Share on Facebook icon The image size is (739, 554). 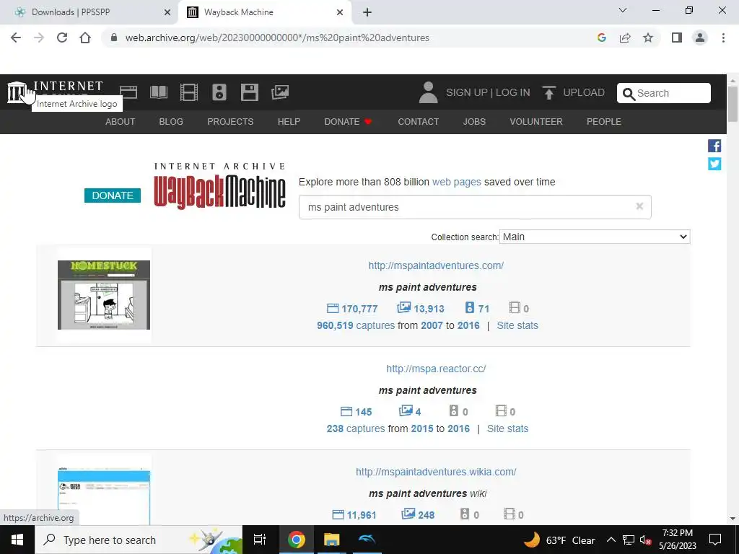pyautogui.click(x=714, y=146)
